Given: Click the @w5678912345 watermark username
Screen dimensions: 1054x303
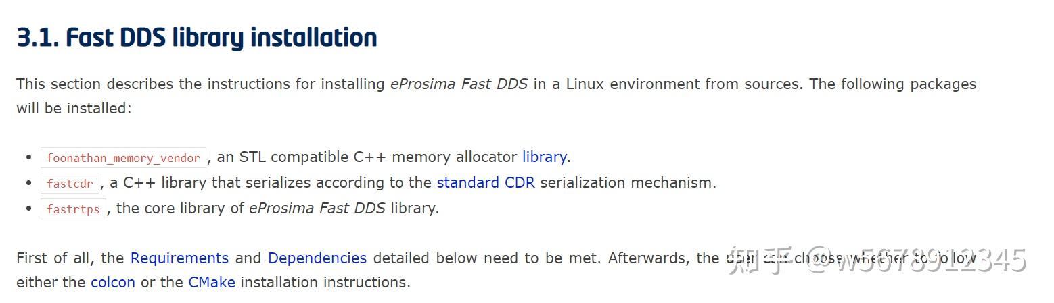Looking at the screenshot, I should coord(920,260).
